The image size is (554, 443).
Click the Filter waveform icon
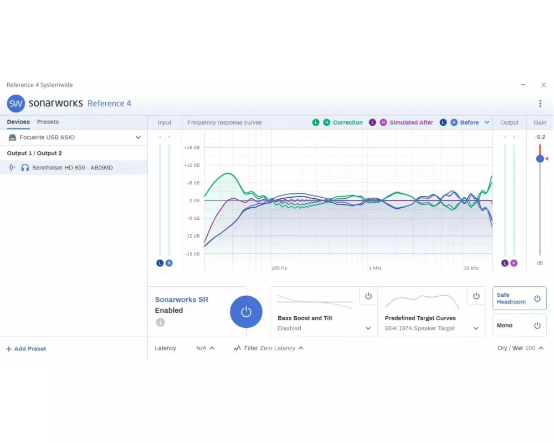(x=237, y=348)
